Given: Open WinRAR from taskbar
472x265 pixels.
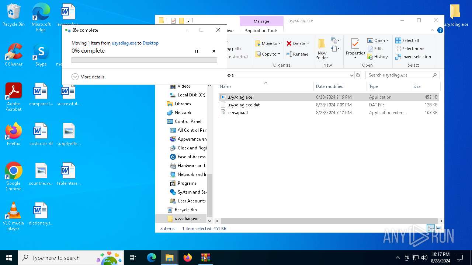Looking at the screenshot, I should pos(205,258).
